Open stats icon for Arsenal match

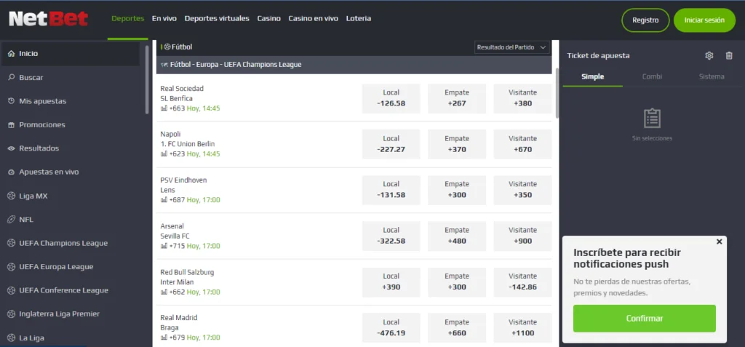164,246
